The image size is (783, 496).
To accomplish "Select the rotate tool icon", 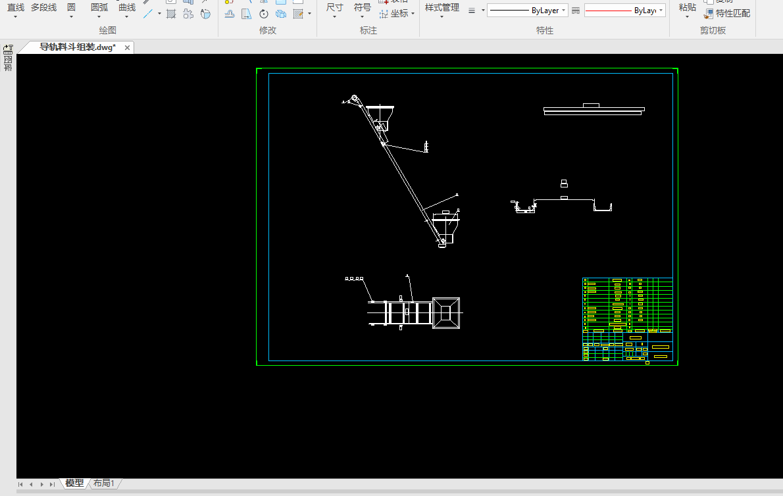I will point(264,14).
